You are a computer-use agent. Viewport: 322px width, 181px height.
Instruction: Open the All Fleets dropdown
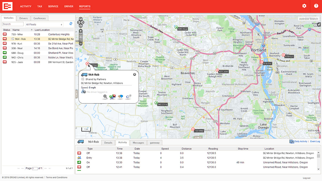[44, 24]
